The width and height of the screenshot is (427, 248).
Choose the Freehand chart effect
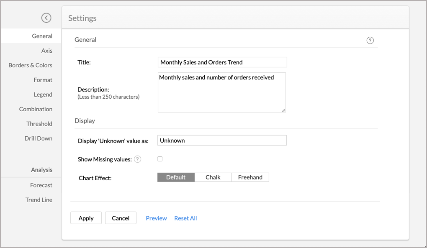pyautogui.click(x=250, y=177)
